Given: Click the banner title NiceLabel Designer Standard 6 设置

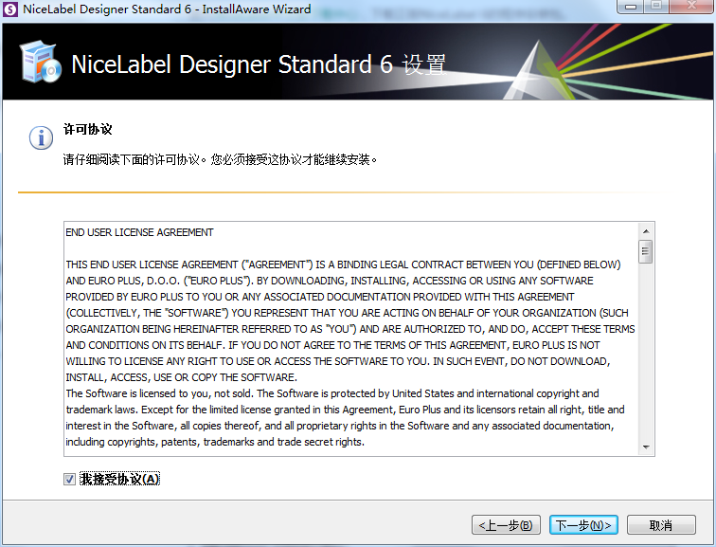Looking at the screenshot, I should pos(259,64).
